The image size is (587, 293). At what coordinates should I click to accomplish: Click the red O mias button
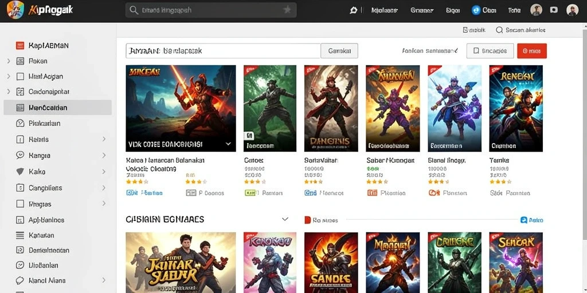point(532,51)
